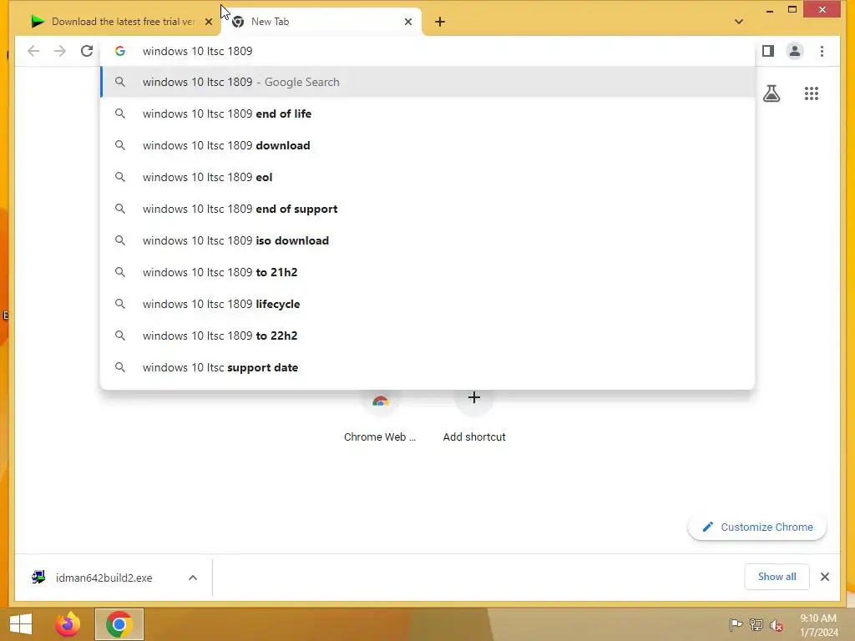
Task: Click the address bar with windows 10 ltsc 1809
Action: (428, 51)
